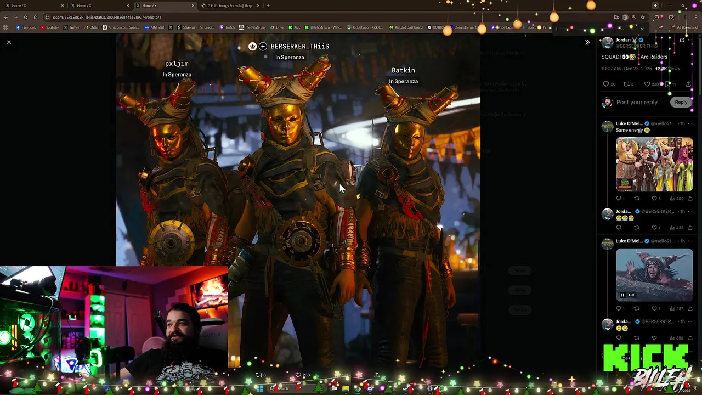Share Jordan's SQUAD tweet from sidebar
Screen dimensions: 702x395
coord(688,84)
